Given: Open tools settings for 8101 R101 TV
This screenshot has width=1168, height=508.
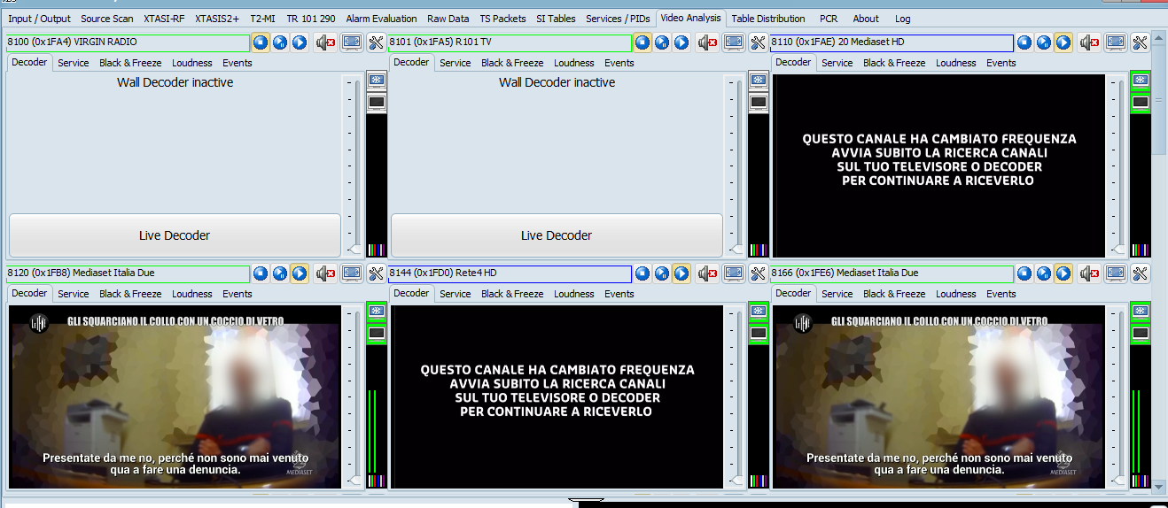Looking at the screenshot, I should [x=758, y=42].
